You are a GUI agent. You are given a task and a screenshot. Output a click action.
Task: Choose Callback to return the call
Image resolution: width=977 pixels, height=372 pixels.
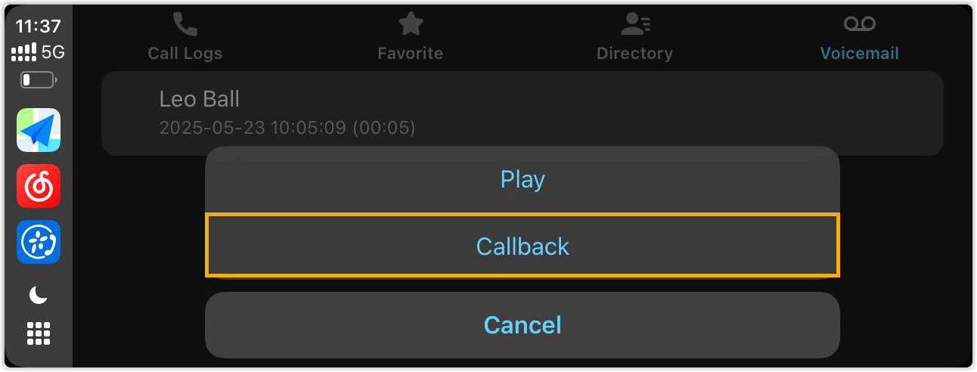tap(523, 246)
